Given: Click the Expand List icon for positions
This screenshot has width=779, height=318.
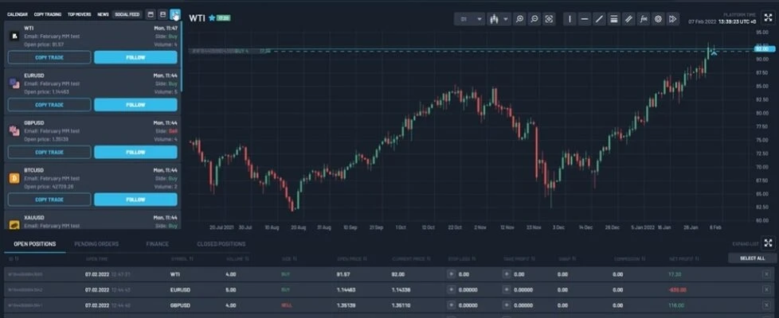Looking at the screenshot, I should tap(768, 243).
